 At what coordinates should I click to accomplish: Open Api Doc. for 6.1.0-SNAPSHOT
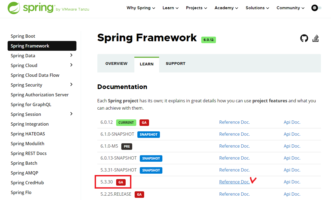292,134
